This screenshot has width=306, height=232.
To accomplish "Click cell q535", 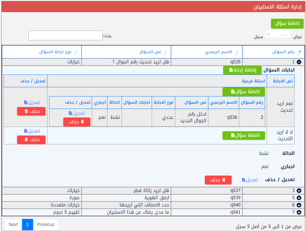I will [207, 62].
